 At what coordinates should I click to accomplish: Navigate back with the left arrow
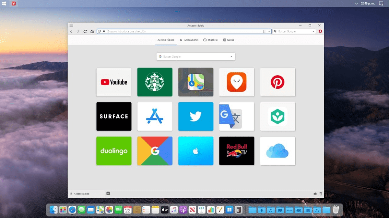click(x=71, y=31)
